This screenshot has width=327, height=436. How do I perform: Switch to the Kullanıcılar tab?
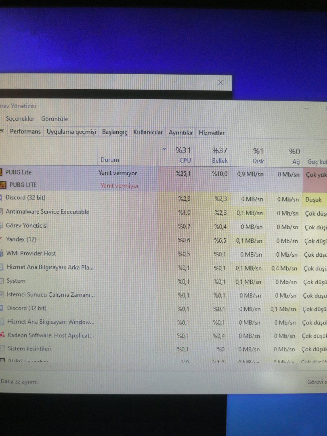tap(148, 132)
